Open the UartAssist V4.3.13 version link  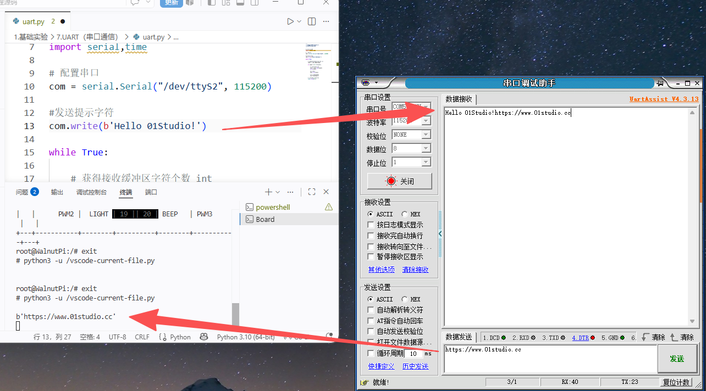[x=664, y=99]
